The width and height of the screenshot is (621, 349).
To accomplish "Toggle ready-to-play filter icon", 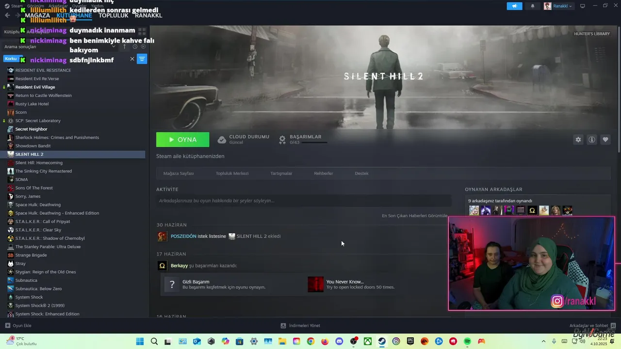I will pyautogui.click(x=143, y=47).
